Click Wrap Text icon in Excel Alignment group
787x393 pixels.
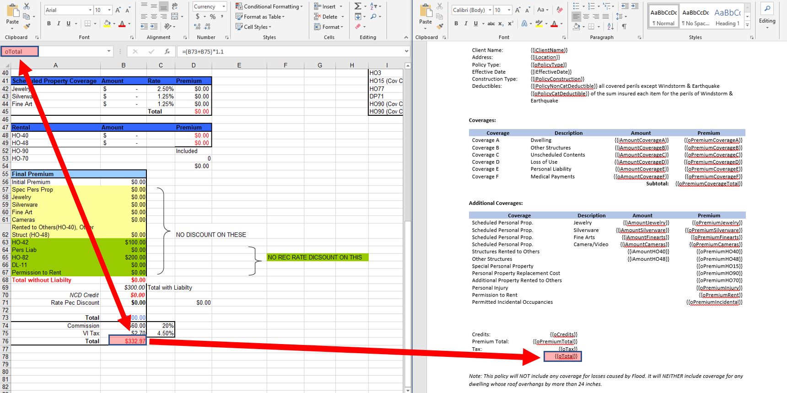tap(174, 6)
